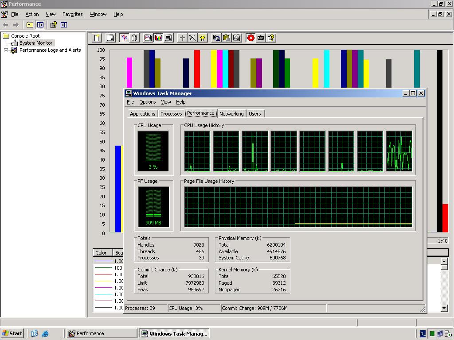Activate the Windows Task Manager taskbar button
454x340 pixels.
[x=174, y=333]
